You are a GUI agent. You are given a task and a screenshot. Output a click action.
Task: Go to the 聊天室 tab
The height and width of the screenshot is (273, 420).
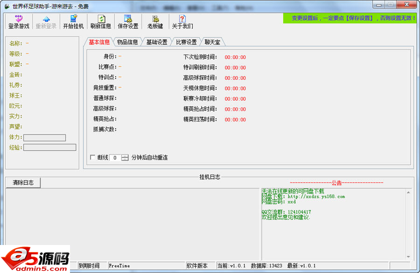coord(212,42)
